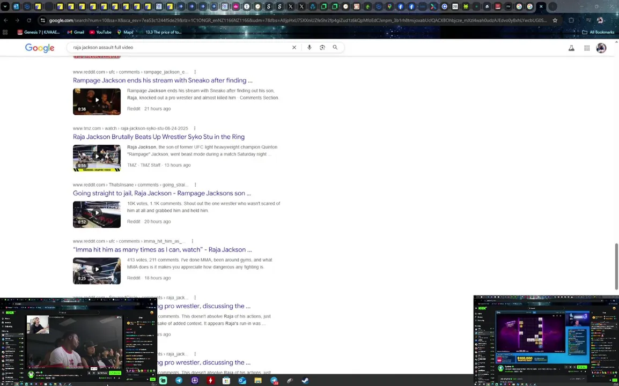Screen dimensions: 619x386
Task: Open the Genesis 7 KJVAAE bookmark
Action: [38, 32]
